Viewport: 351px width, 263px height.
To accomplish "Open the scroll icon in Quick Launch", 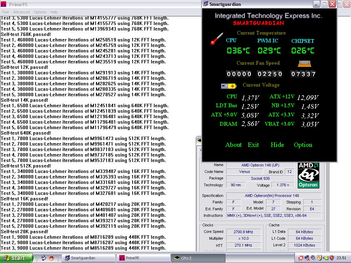I will (x=44, y=258).
